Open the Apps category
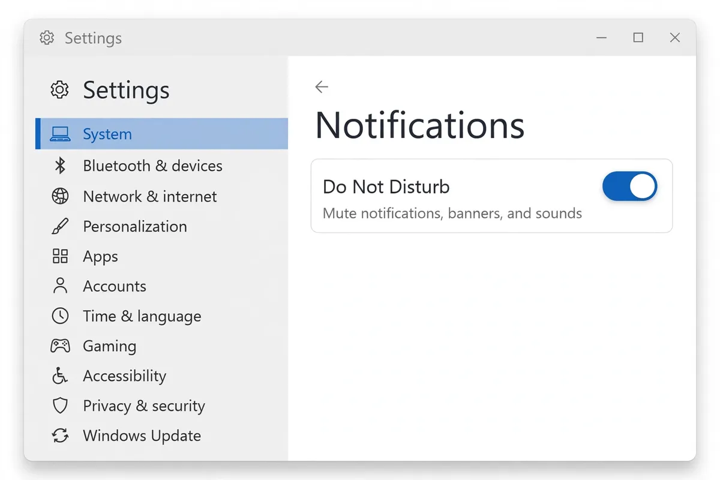Viewport: 720px width, 480px height. click(162, 256)
